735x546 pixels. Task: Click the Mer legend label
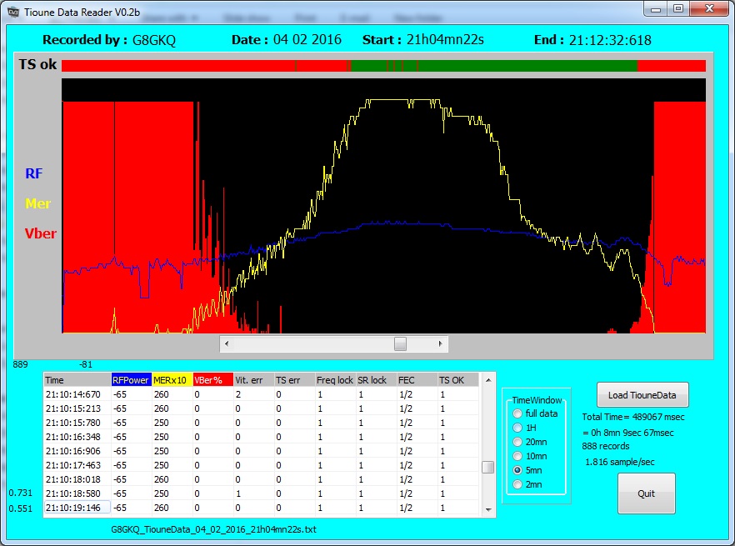(38, 203)
